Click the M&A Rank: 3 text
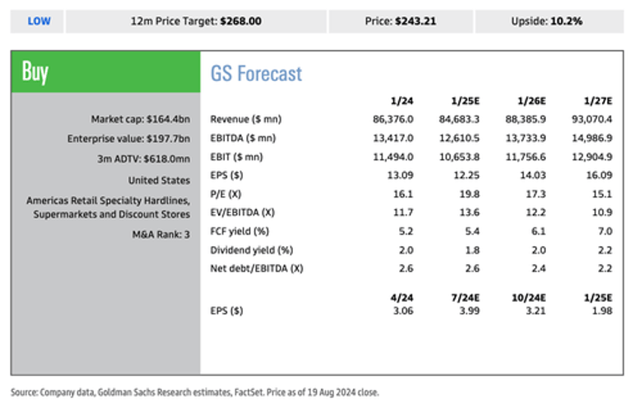This screenshot has height=408, width=642. [160, 235]
